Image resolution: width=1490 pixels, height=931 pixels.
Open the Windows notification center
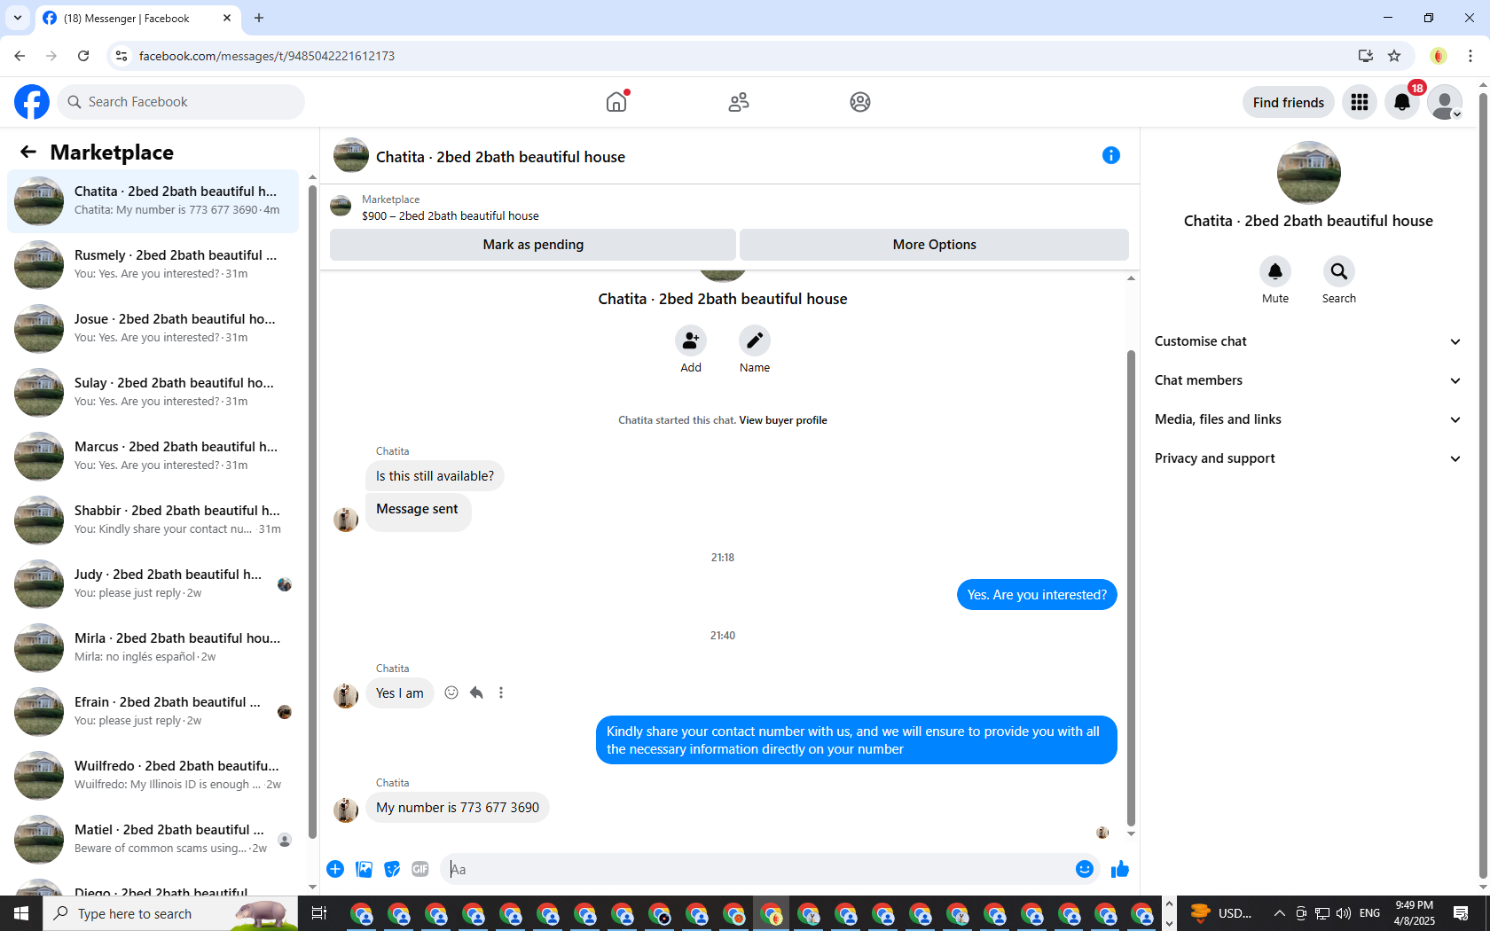1461,913
